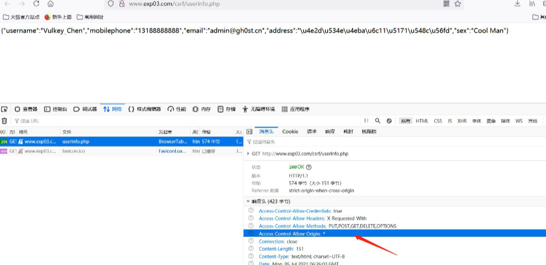The width and height of the screenshot is (546, 265).
Task: Open the downloads panel in browser toolbar
Action: (x=517, y=4)
